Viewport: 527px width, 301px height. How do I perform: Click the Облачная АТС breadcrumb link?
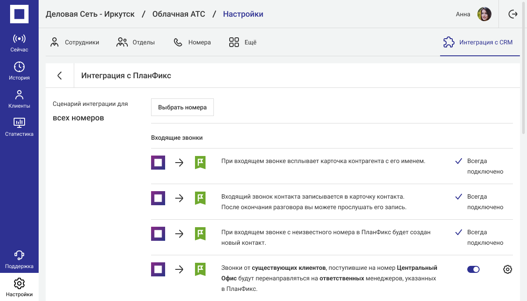179,14
